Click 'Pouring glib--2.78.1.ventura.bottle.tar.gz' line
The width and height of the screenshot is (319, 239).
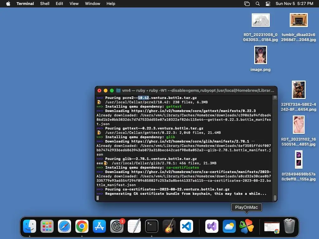147,159
